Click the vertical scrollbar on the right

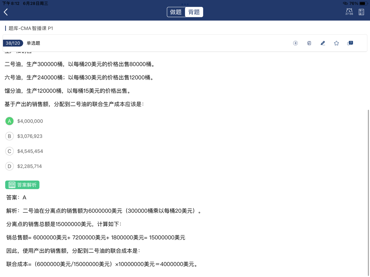coord(368,192)
